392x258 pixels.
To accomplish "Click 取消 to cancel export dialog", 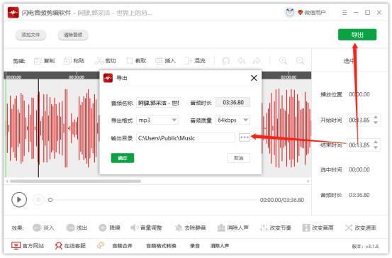I will click(238, 158).
